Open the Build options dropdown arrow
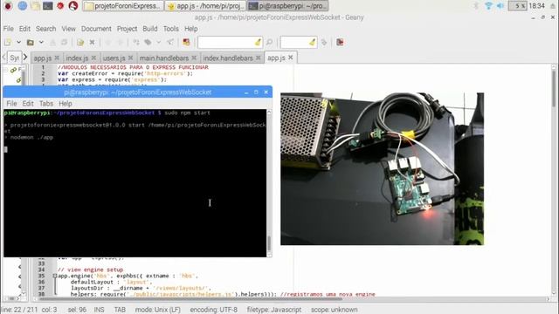Image resolution: width=559 pixels, height=314 pixels. click(x=159, y=43)
